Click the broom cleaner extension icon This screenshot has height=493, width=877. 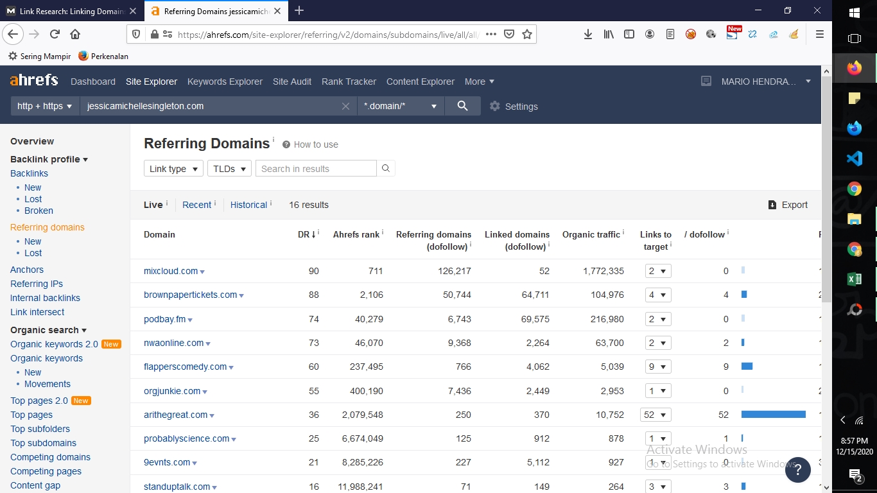pos(794,35)
